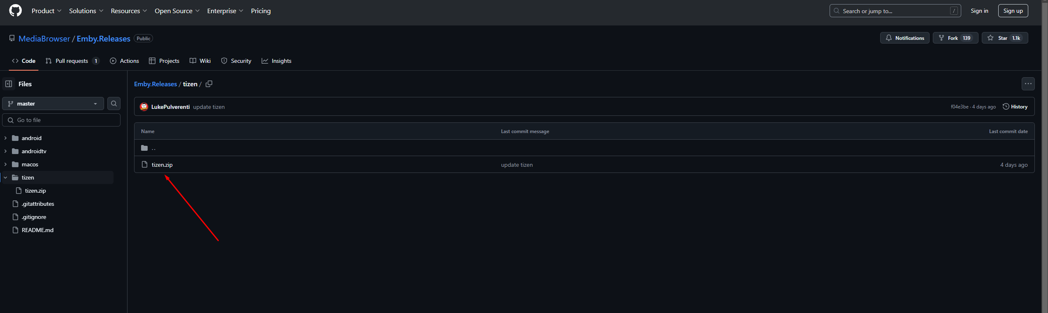1048x313 pixels.
Task: Click the 4 days ago date in tizen.zip row
Action: pyautogui.click(x=1014, y=165)
